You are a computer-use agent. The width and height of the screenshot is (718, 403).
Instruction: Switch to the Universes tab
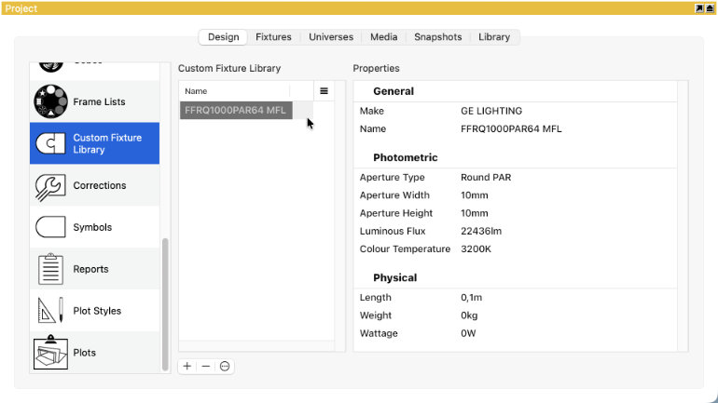click(x=331, y=37)
